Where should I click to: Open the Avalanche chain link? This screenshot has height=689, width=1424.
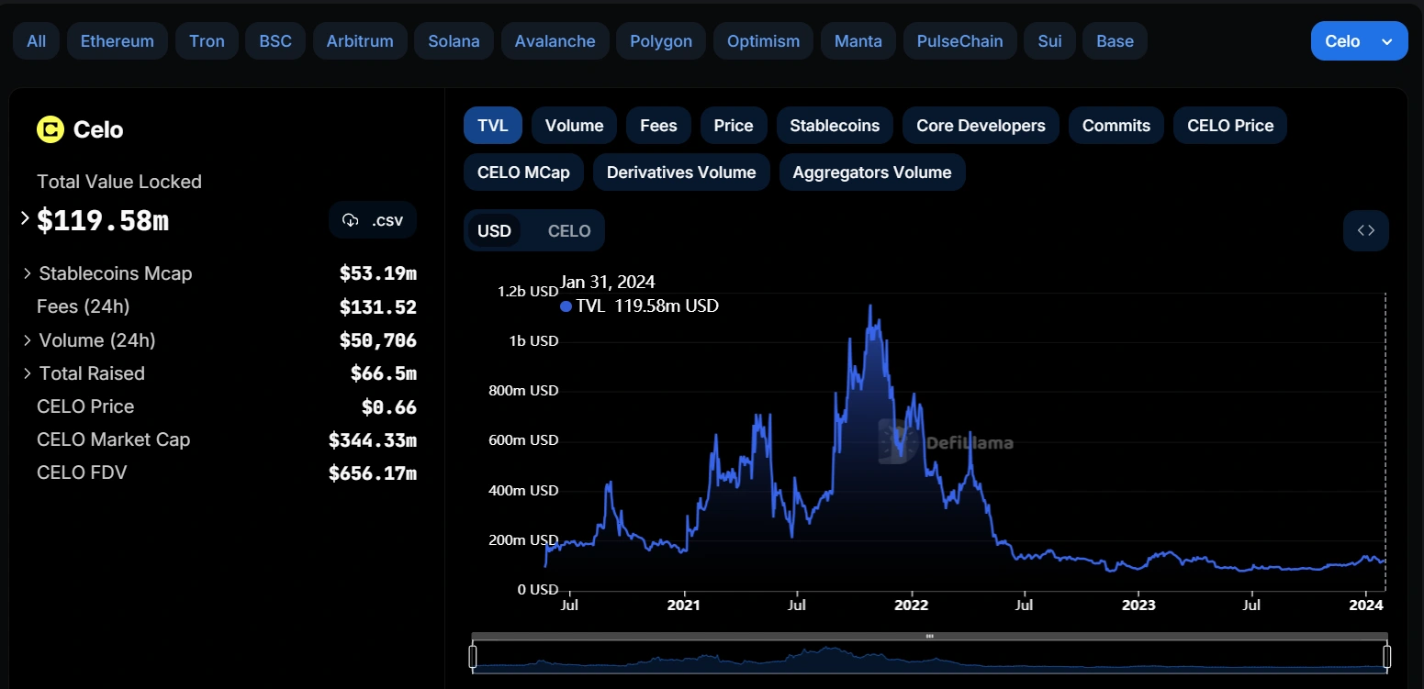[x=555, y=41]
